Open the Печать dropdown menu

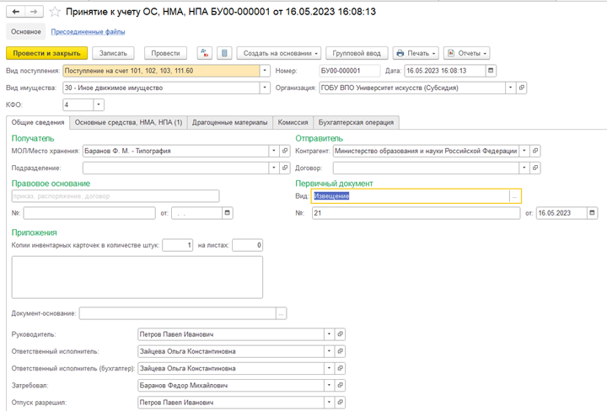(416, 53)
